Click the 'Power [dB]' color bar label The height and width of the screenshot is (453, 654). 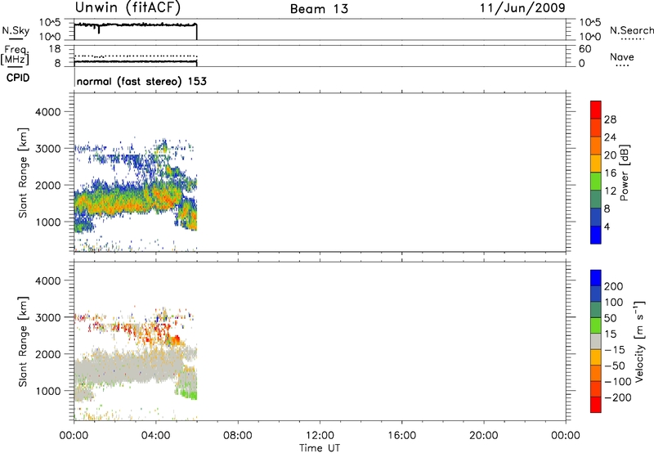tap(624, 173)
